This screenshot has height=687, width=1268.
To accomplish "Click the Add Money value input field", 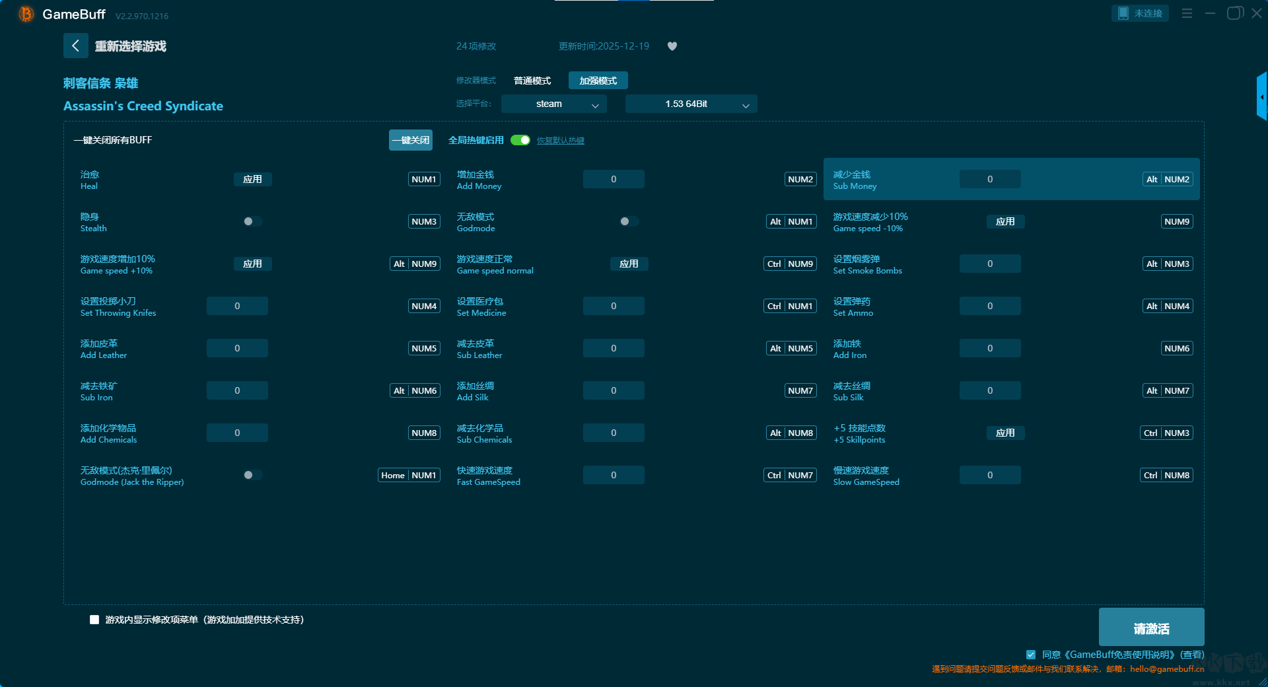I will 614,179.
